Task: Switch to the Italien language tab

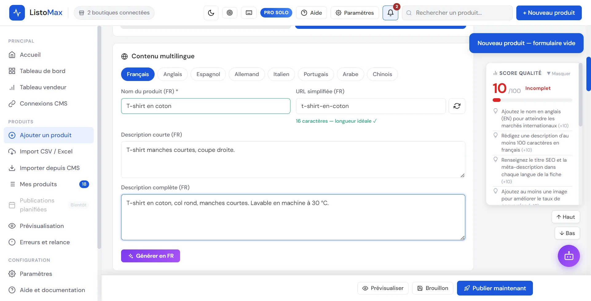Action: point(281,74)
